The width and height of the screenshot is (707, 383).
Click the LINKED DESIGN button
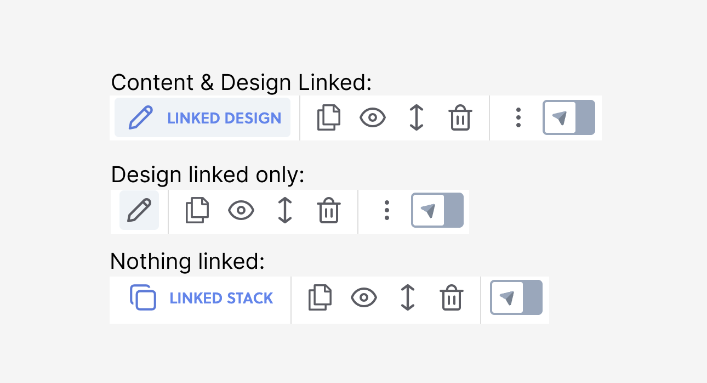(202, 117)
